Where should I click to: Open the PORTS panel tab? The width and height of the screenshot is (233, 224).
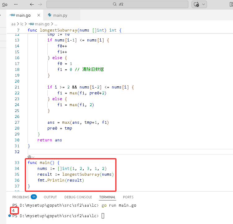pos(128,197)
